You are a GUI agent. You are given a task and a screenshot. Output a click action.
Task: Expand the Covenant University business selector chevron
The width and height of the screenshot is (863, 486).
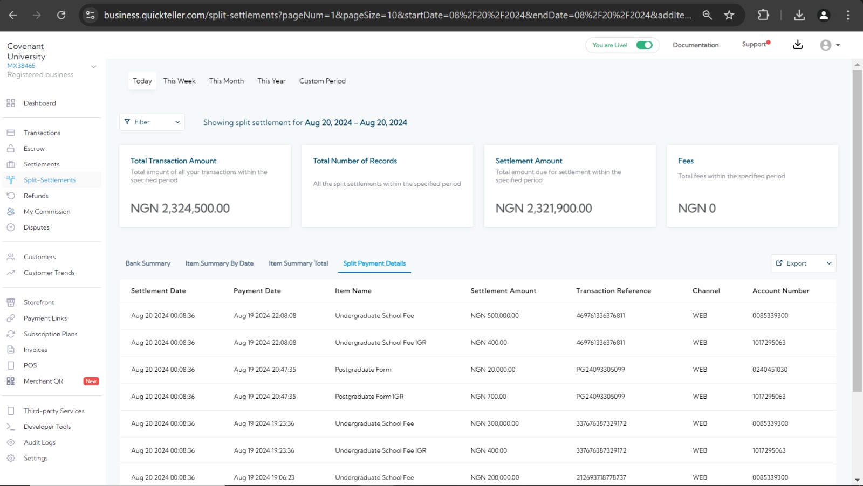pos(93,67)
